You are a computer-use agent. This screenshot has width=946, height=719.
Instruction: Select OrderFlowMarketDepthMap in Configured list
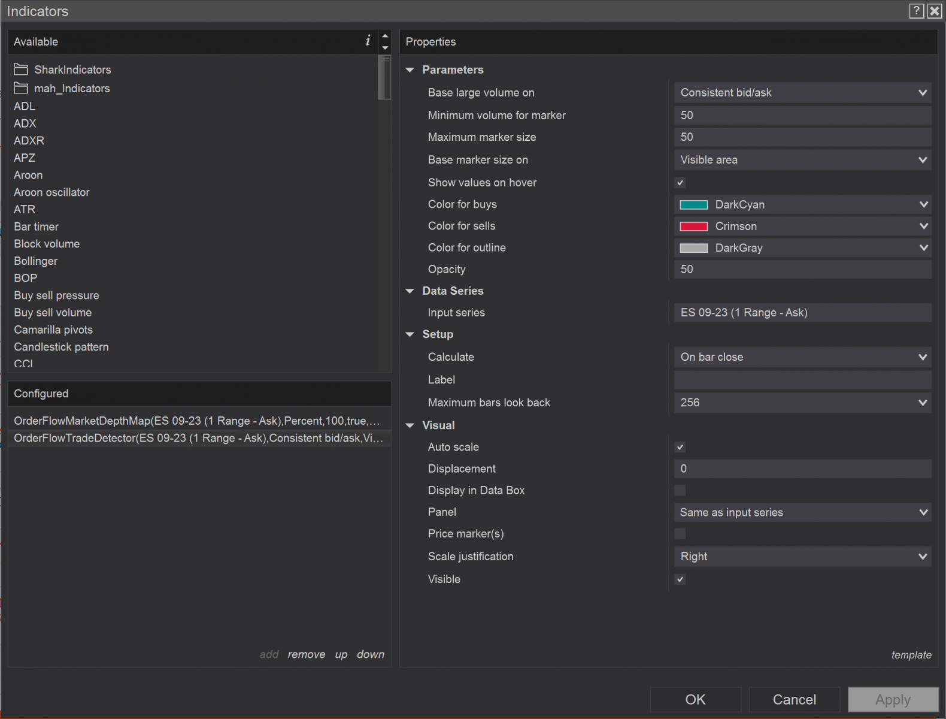pos(196,421)
